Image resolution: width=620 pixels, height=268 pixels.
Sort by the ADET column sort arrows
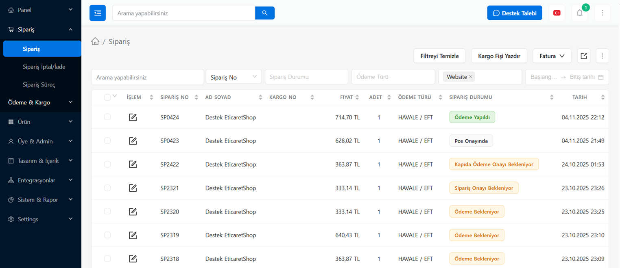(x=389, y=97)
